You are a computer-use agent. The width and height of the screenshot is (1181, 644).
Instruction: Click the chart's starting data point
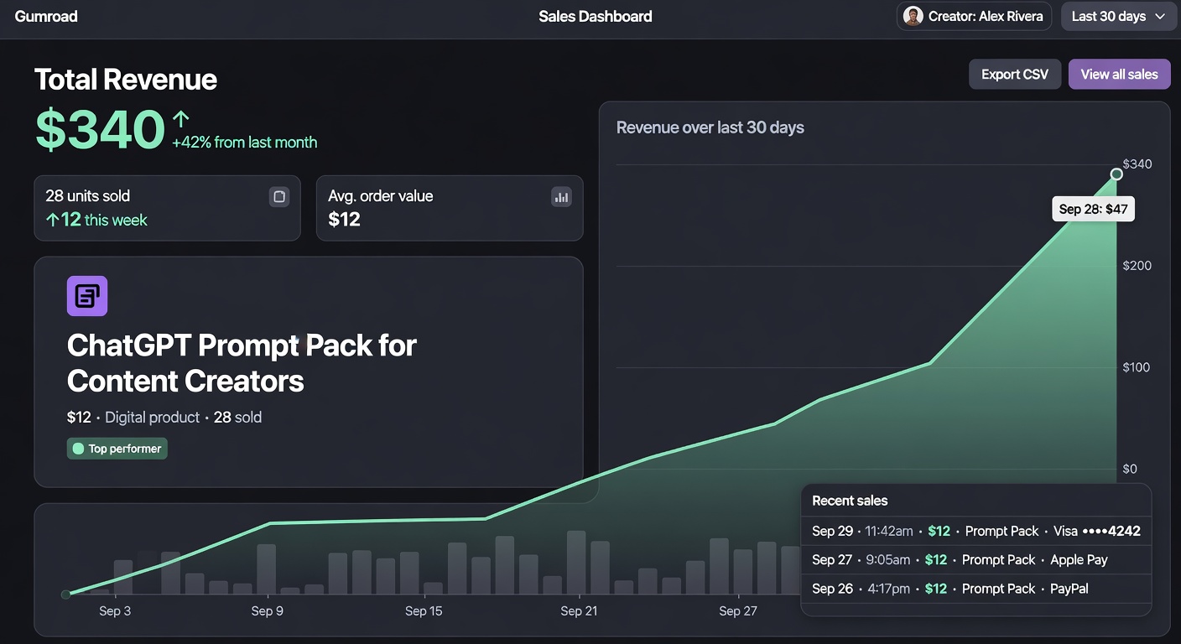click(66, 595)
